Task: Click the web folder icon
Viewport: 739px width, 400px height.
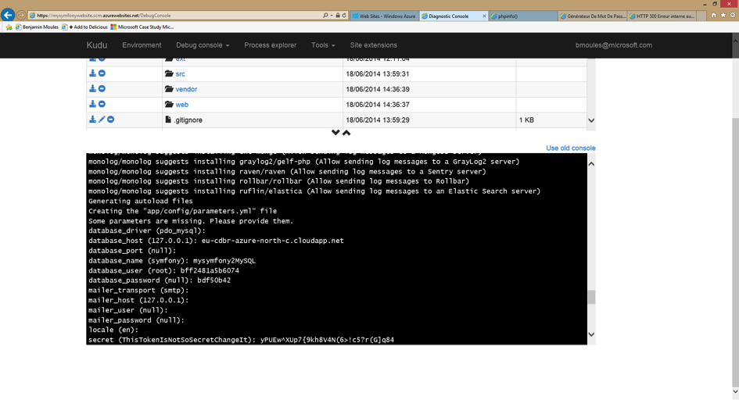Action: click(x=169, y=104)
